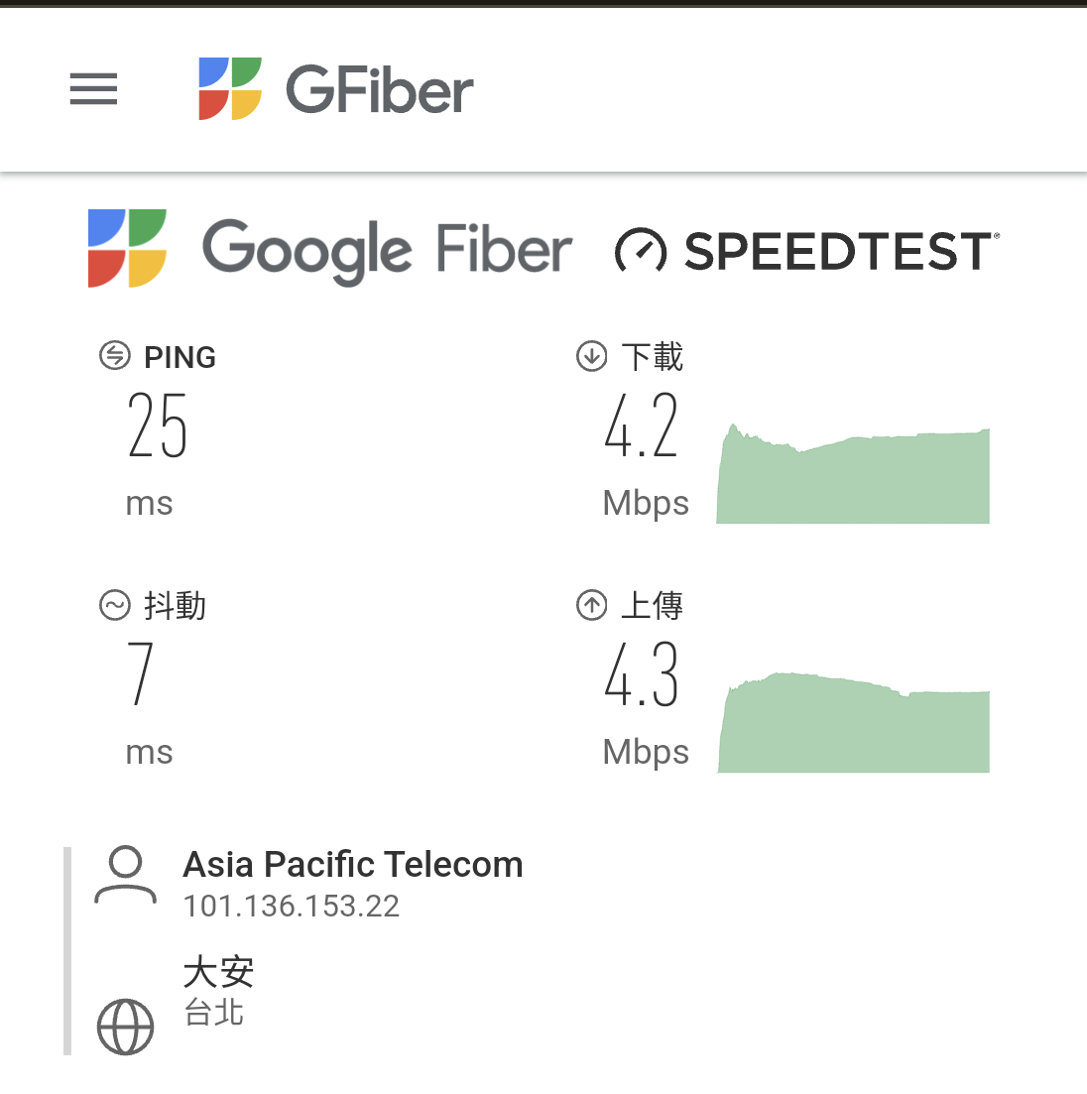Viewport: 1087px width, 1094px height.
Task: Click the 4.2 Mbps download value
Action: point(642,426)
